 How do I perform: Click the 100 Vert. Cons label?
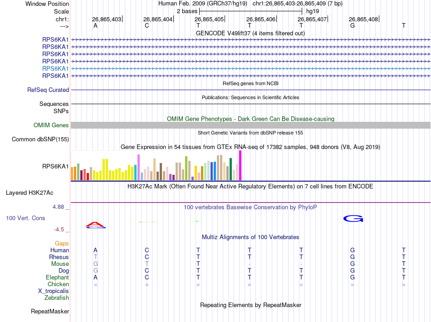click(25, 218)
